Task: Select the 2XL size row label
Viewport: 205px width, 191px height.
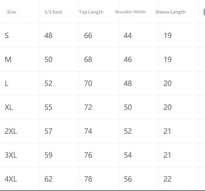Action: pyautogui.click(x=11, y=131)
